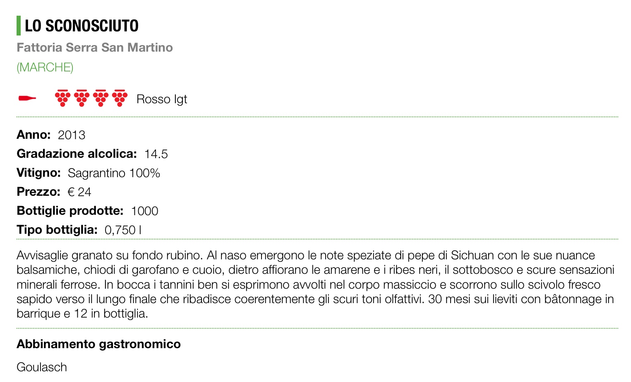The width and height of the screenshot is (631, 382).
Task: Click the third grape cluster rating icon
Action: [101, 98]
